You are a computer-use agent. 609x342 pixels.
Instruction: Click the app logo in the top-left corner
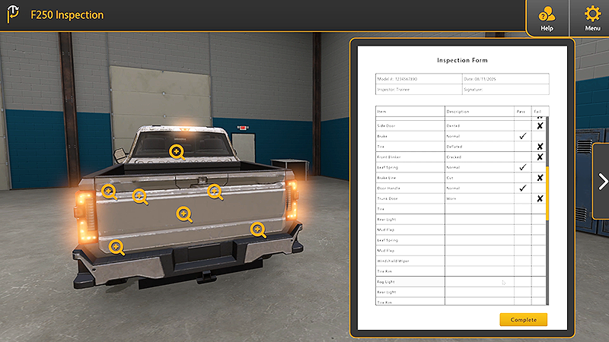pos(14,15)
